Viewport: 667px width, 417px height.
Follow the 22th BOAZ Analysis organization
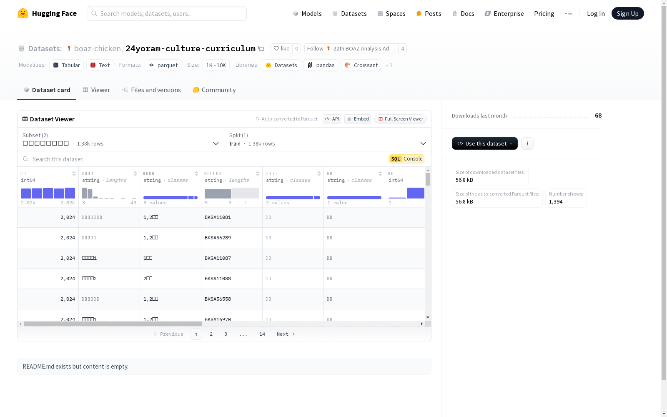coord(351,48)
